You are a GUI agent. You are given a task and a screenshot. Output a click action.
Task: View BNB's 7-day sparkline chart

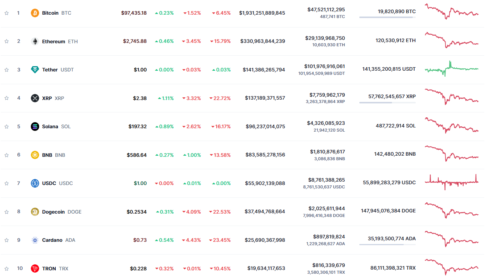[451, 153]
